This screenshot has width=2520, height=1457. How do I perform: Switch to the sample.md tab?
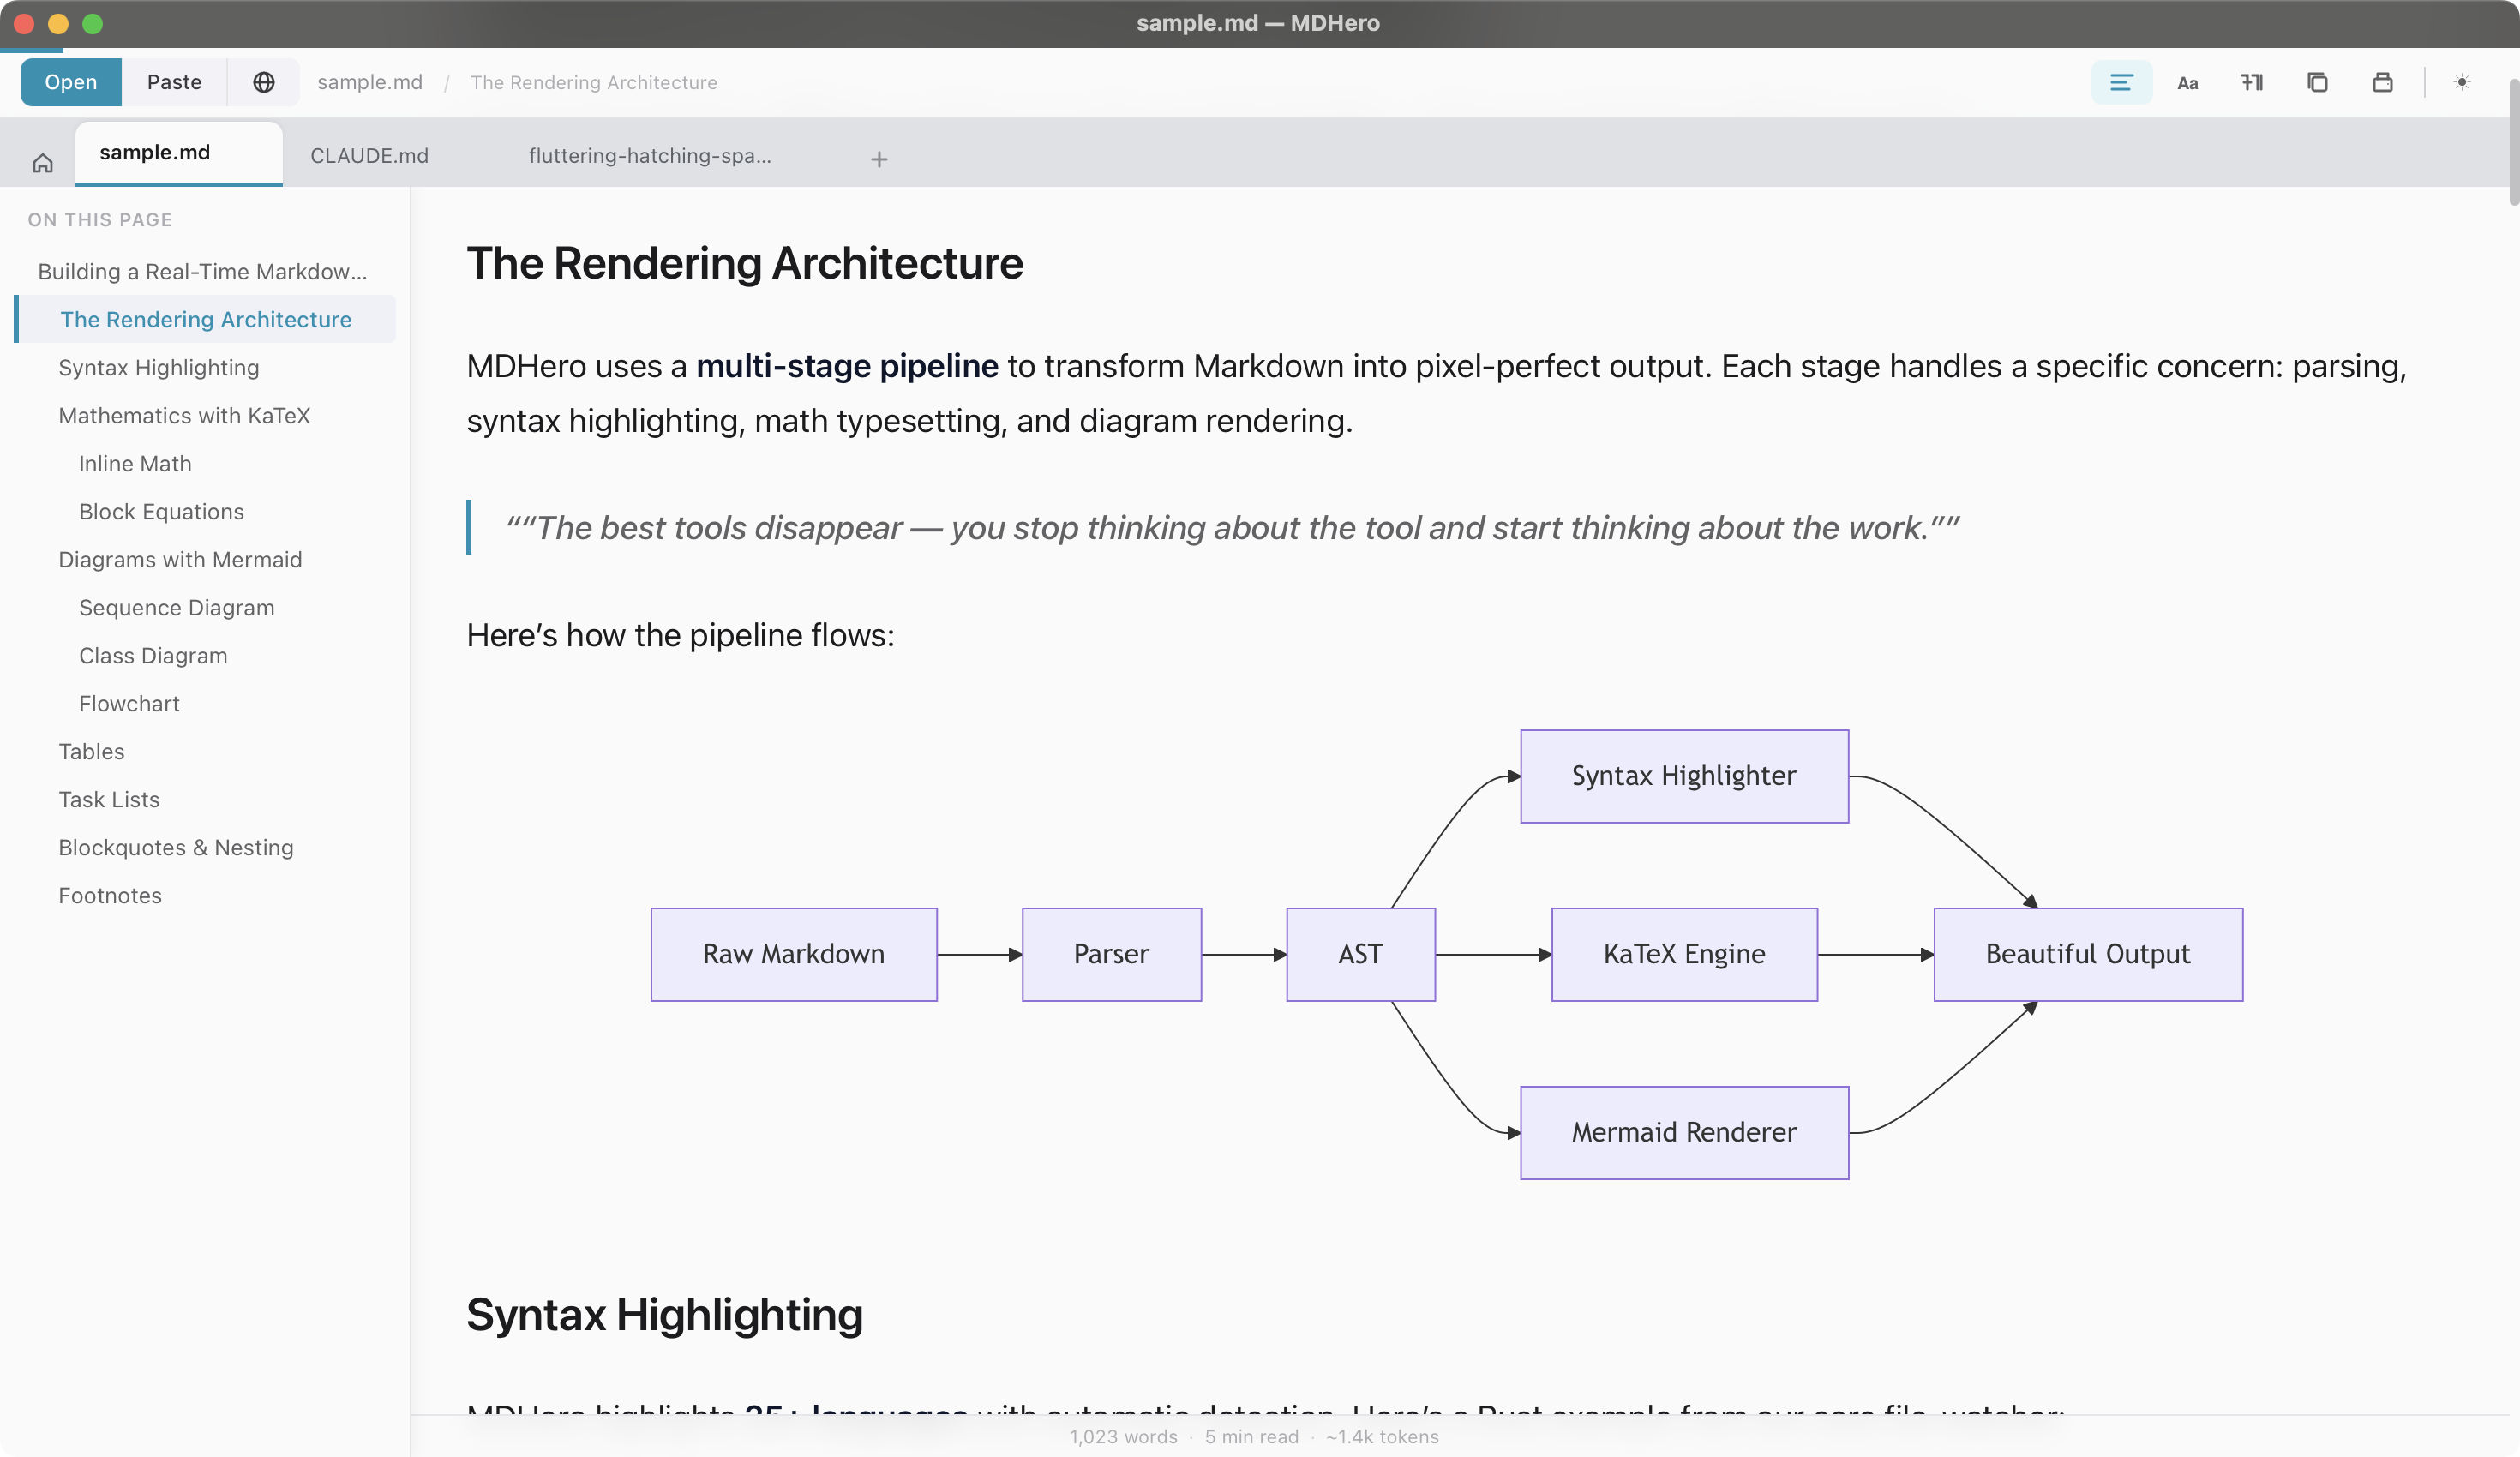point(179,153)
